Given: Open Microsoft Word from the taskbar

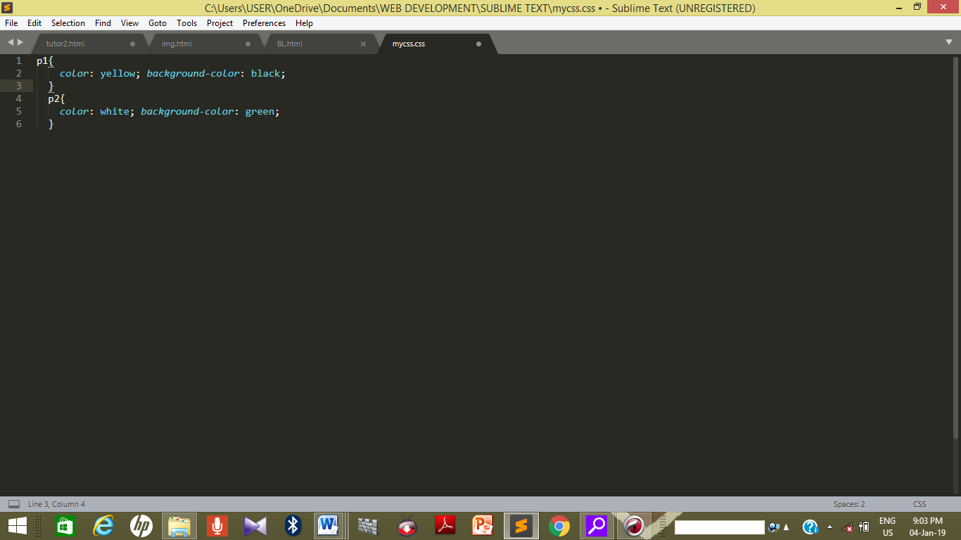Looking at the screenshot, I should click(x=329, y=526).
